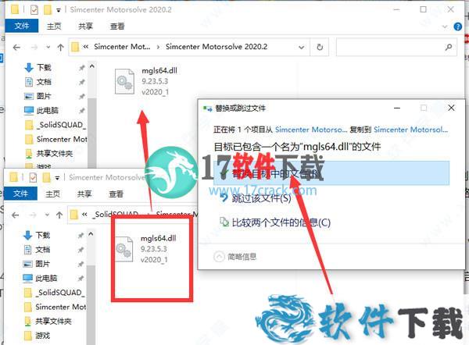Select _SolidSQUAD_ folder in lower window sidebar

tap(55, 293)
